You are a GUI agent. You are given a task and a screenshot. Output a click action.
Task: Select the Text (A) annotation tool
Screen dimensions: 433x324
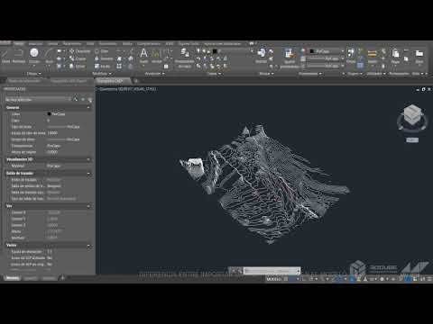pos(143,55)
